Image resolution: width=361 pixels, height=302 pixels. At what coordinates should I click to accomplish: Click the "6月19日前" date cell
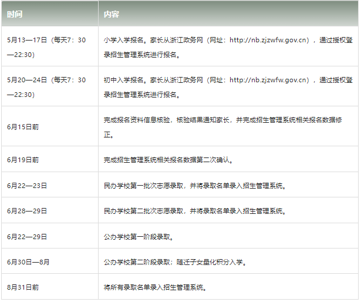tap(23, 160)
